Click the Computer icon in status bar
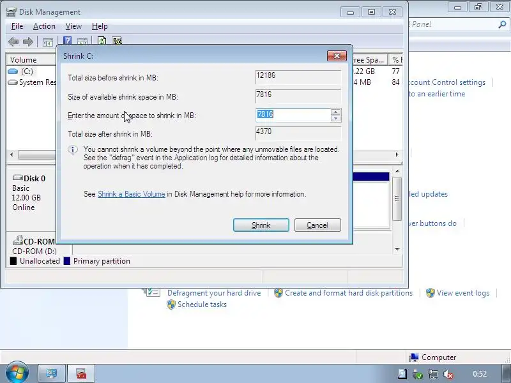511x383 pixels. click(x=414, y=357)
